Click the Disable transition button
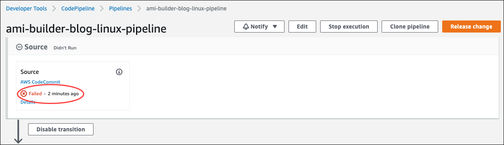Viewport: 504px width, 145px height. 61,129
